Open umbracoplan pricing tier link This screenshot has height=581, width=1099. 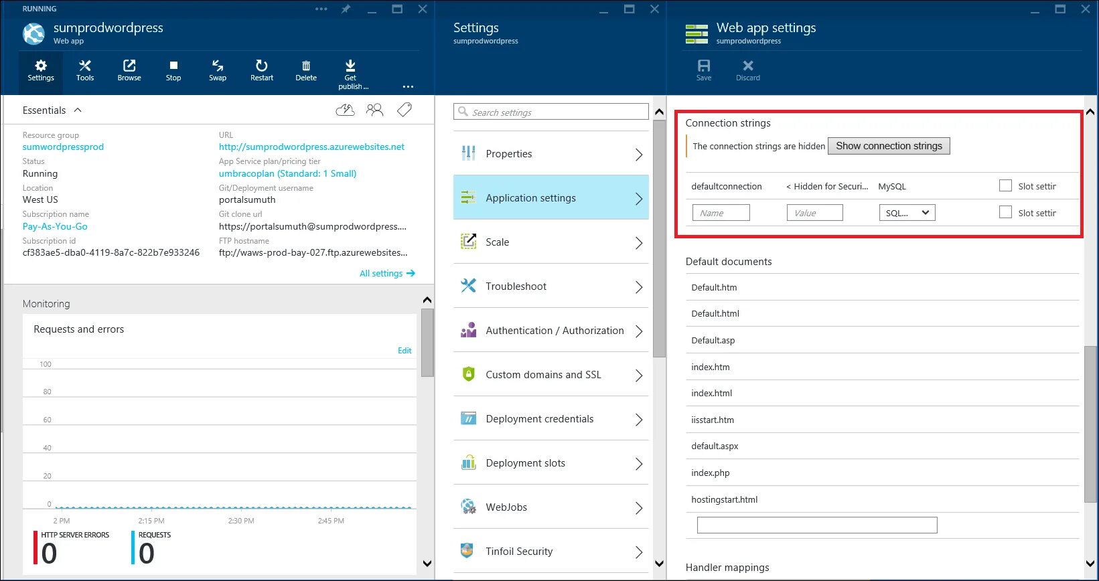point(287,173)
